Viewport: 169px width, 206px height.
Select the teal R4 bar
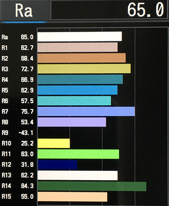pos(80,79)
